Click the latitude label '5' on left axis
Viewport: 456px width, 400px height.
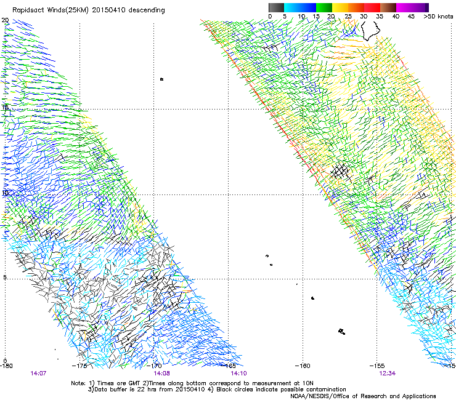tap(5, 277)
